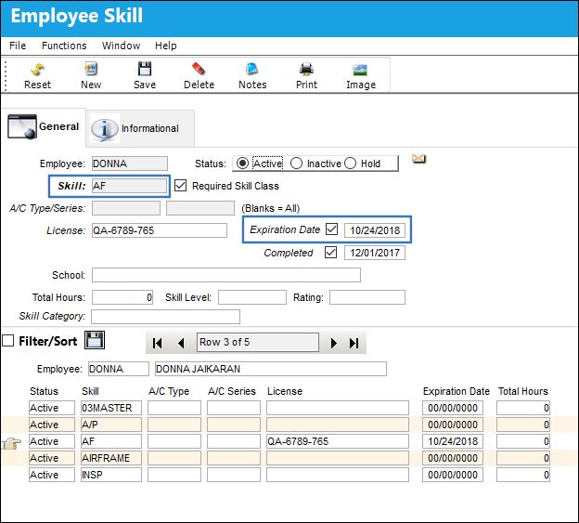This screenshot has height=523, width=579.
Task: Switch to the General tab
Action: tap(44, 126)
